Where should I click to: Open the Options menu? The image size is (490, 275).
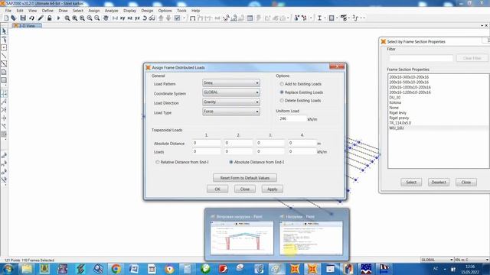coord(165,11)
